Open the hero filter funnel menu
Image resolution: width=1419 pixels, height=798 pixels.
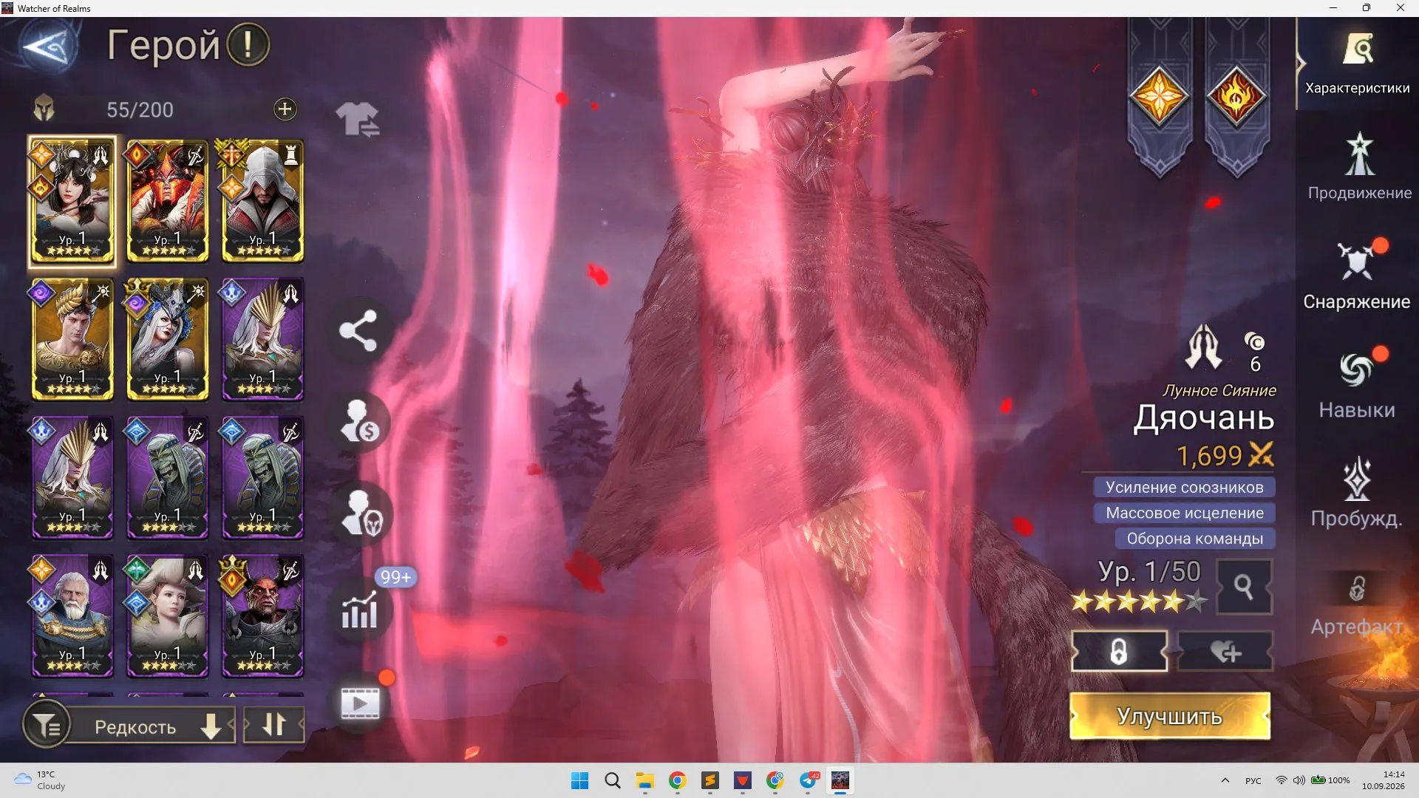point(47,726)
